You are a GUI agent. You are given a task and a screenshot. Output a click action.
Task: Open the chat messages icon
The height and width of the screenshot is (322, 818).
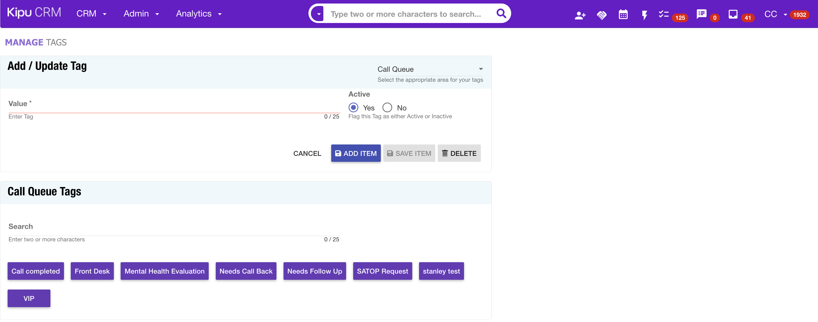click(x=701, y=14)
